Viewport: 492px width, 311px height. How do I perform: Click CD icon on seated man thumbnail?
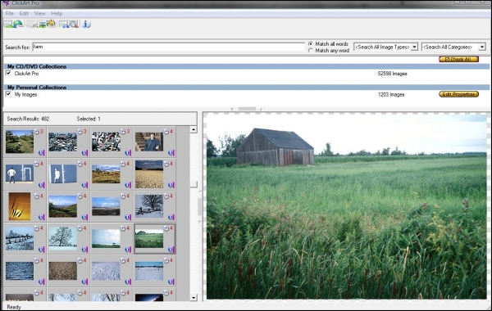pos(166,132)
